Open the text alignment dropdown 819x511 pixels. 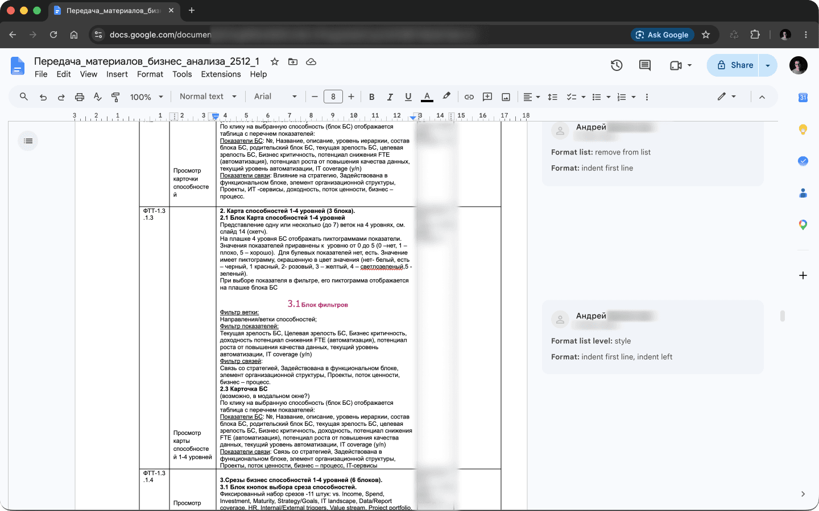(531, 97)
